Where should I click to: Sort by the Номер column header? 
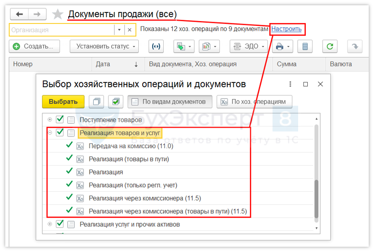(x=50, y=64)
